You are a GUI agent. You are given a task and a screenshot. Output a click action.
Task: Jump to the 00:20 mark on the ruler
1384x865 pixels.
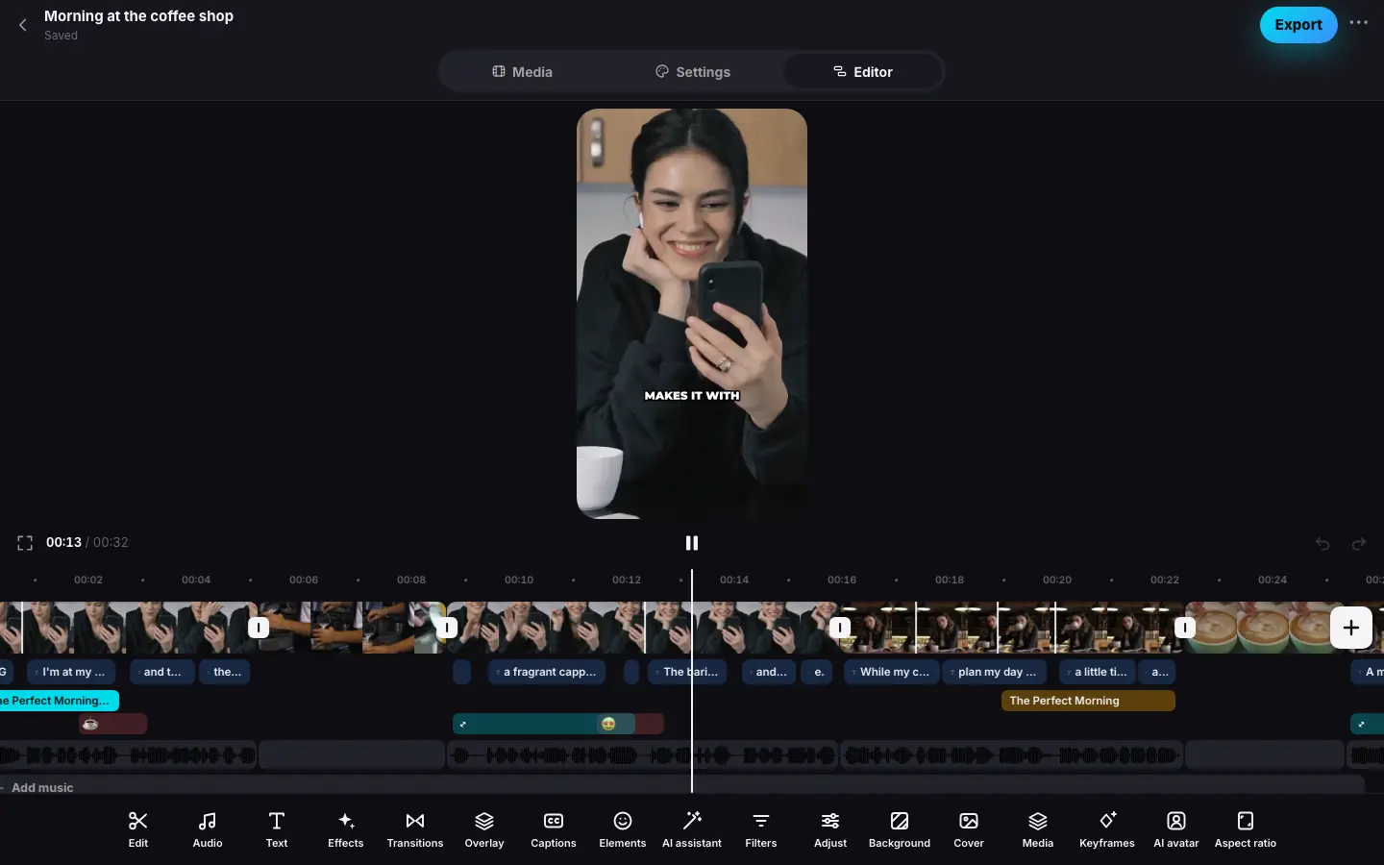point(1057,580)
